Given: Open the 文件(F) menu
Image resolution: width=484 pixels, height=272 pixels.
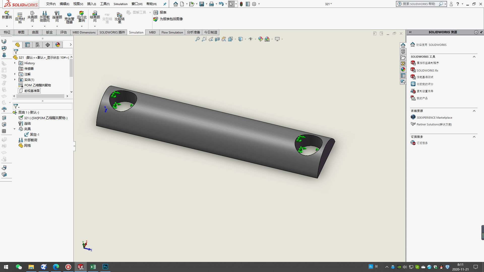Looking at the screenshot, I should (51, 4).
